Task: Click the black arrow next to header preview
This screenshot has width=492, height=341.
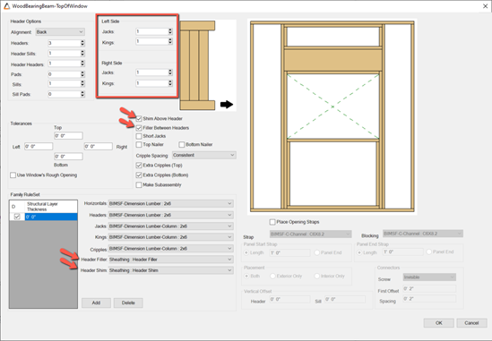Action: (227, 105)
